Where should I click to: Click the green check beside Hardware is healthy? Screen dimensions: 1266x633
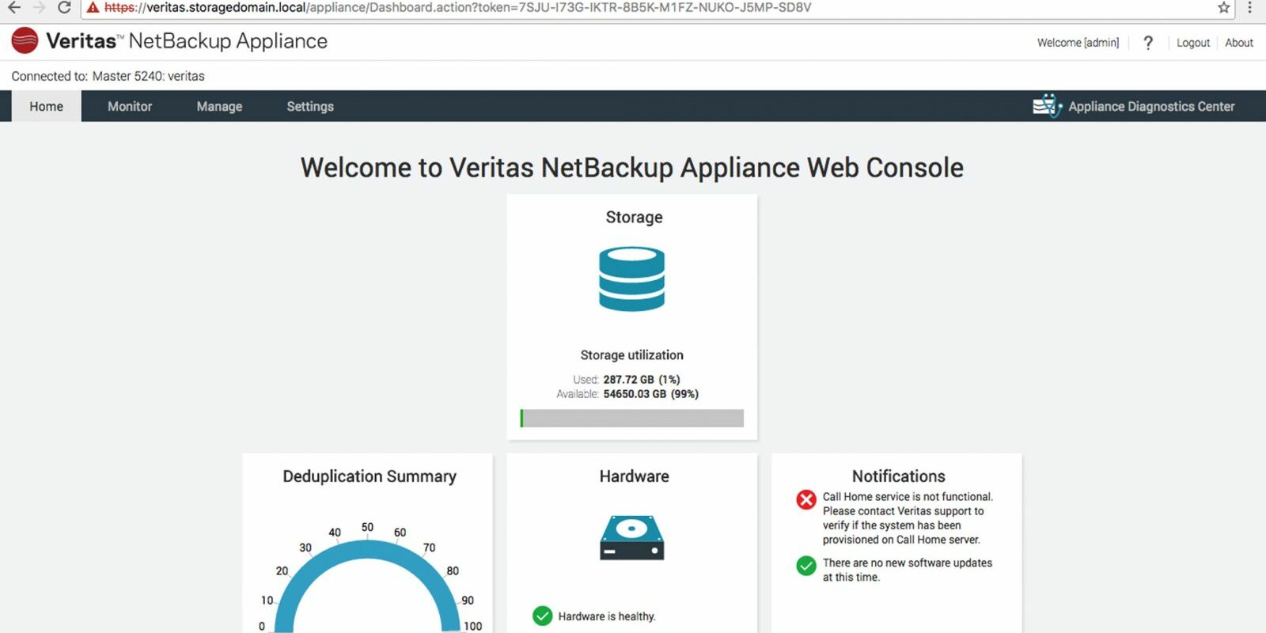[x=543, y=616]
